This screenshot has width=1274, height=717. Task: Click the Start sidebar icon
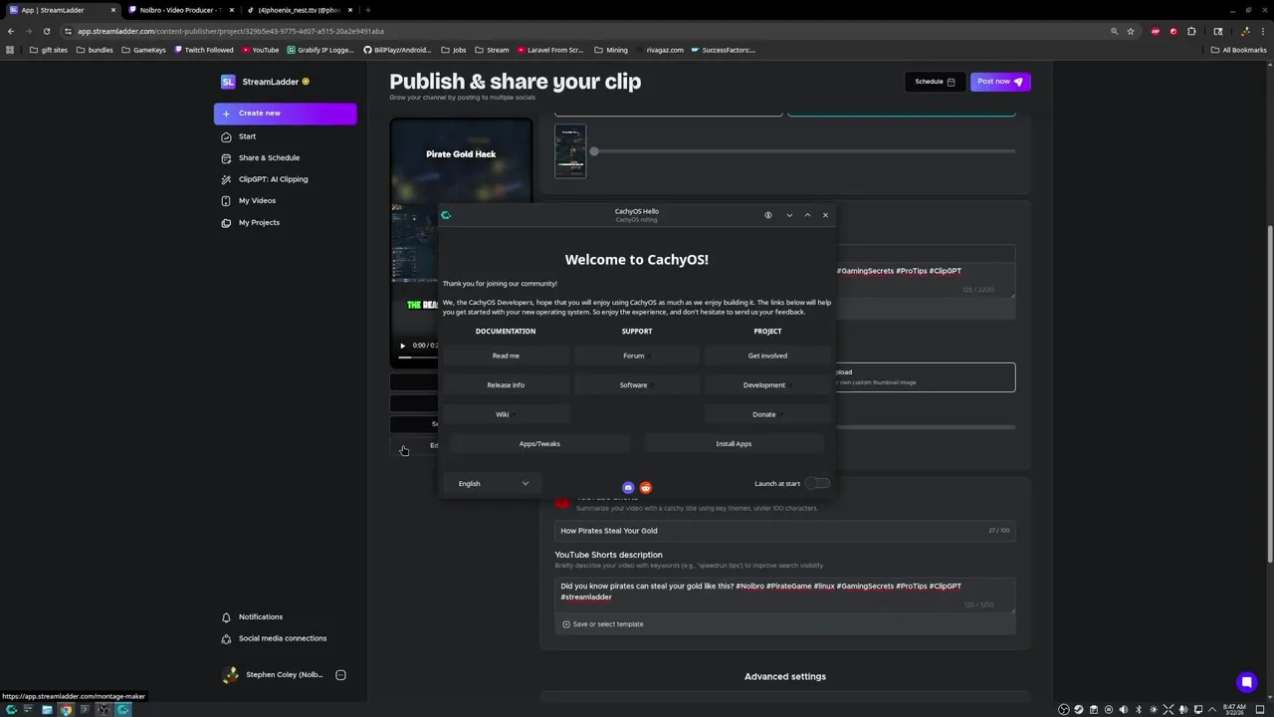click(x=227, y=136)
